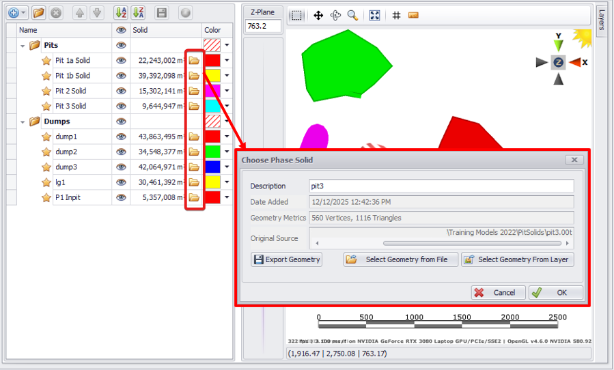Open solid folder icon for P1 Inpit

point(194,198)
